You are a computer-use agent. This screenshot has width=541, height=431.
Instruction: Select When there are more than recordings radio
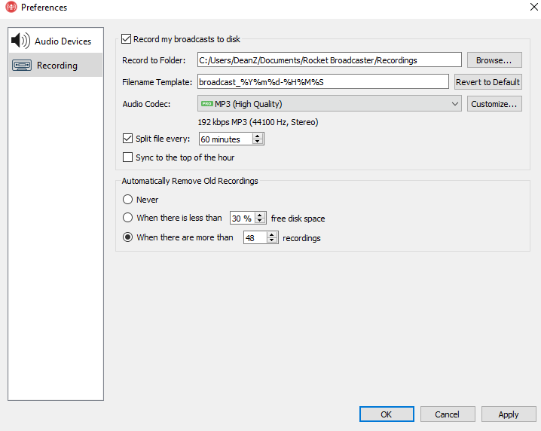[x=127, y=237]
